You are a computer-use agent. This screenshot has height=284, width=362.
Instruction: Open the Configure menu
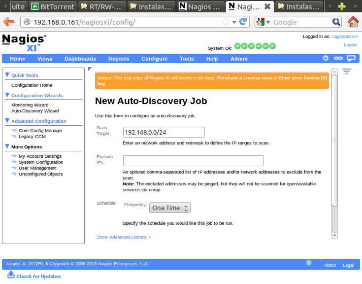click(x=155, y=59)
